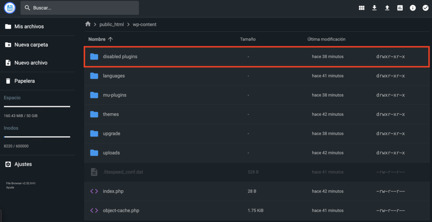Switch view mode with grid icon
This screenshot has height=222, width=432.
[362, 8]
